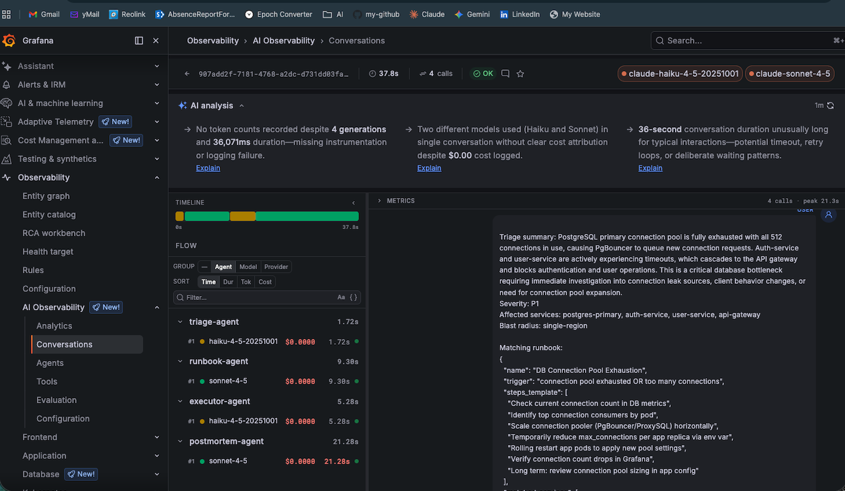Toggle the braces filter option
The image size is (845, 491).
(353, 297)
